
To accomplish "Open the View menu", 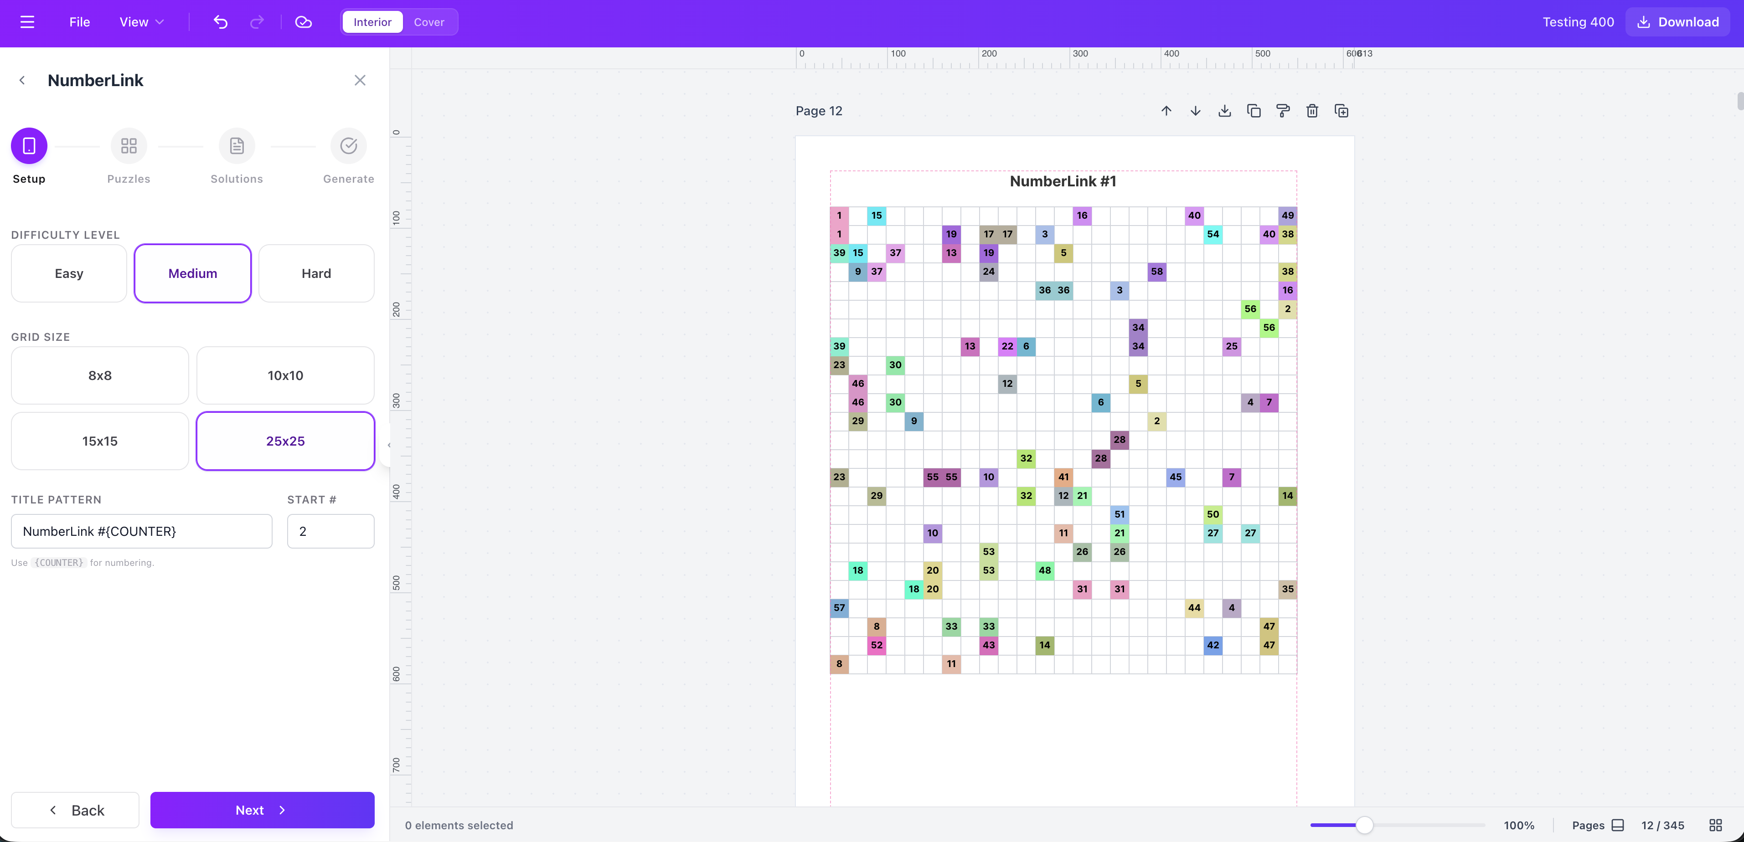I will click(x=141, y=22).
